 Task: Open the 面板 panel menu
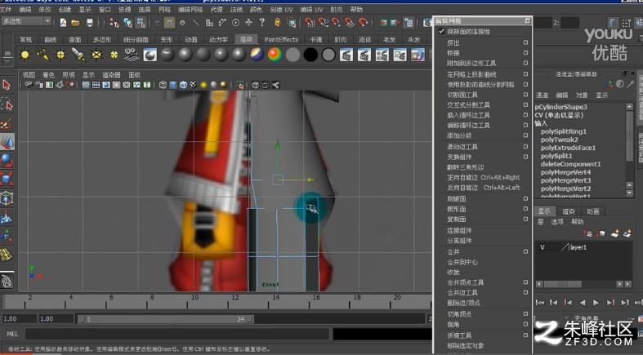pos(135,75)
